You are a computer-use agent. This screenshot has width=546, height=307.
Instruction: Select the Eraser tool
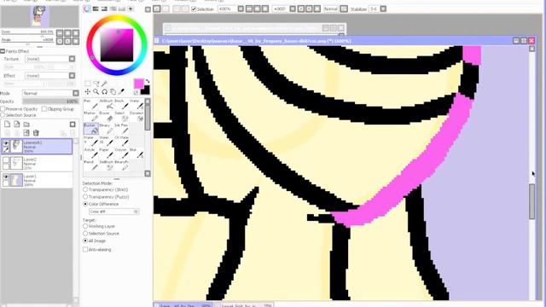[x=106, y=117]
